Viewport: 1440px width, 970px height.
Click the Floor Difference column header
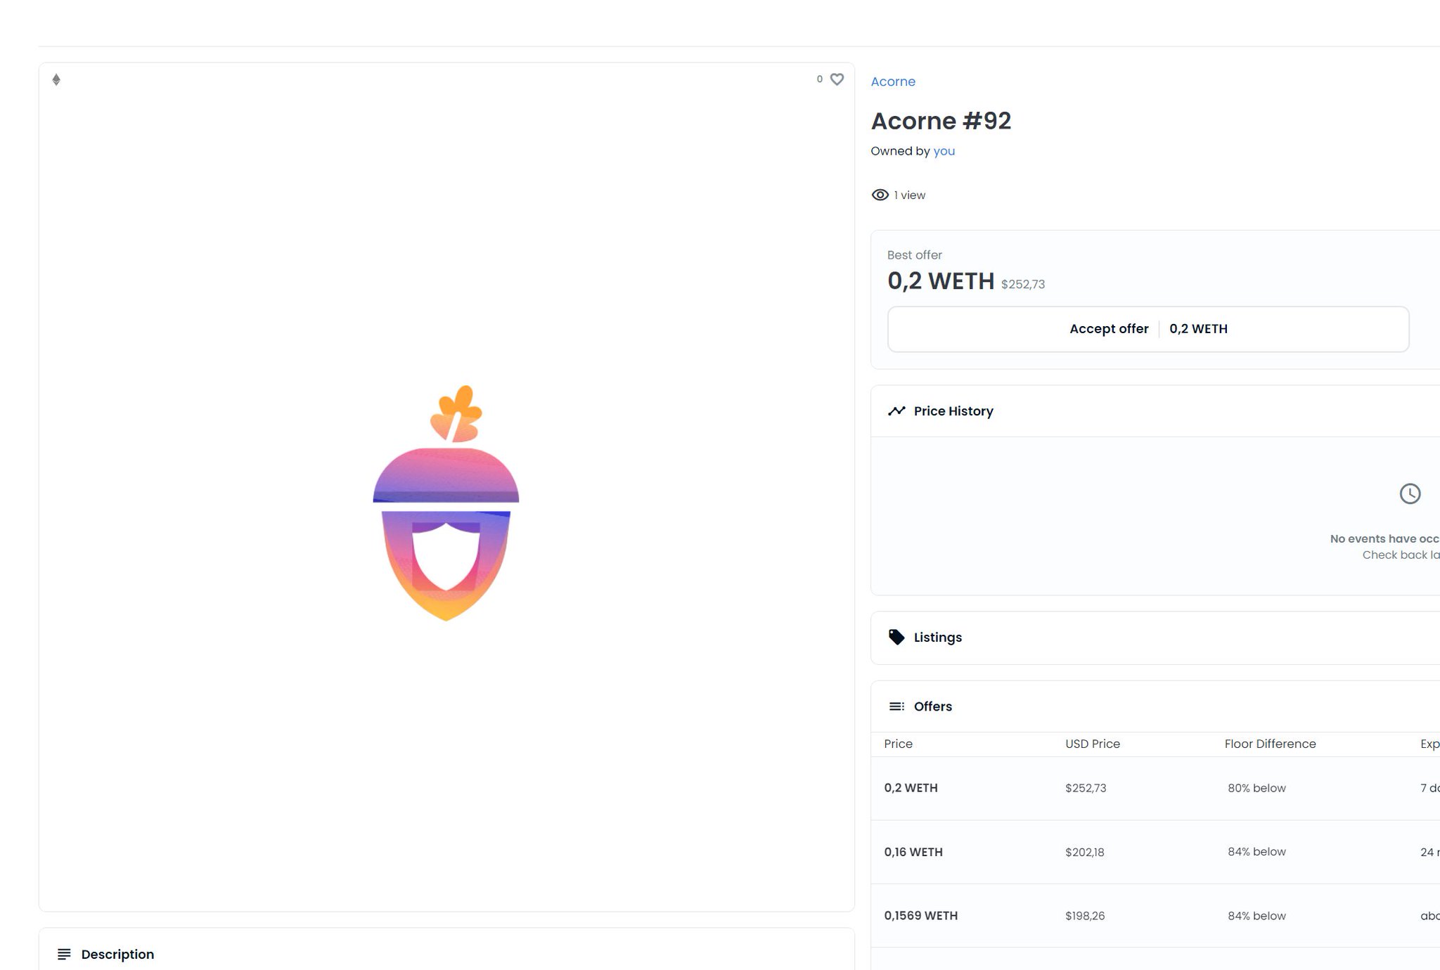(1270, 744)
